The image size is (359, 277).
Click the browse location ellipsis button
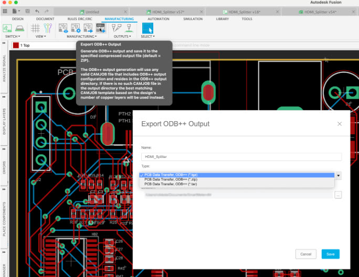pyautogui.click(x=338, y=195)
